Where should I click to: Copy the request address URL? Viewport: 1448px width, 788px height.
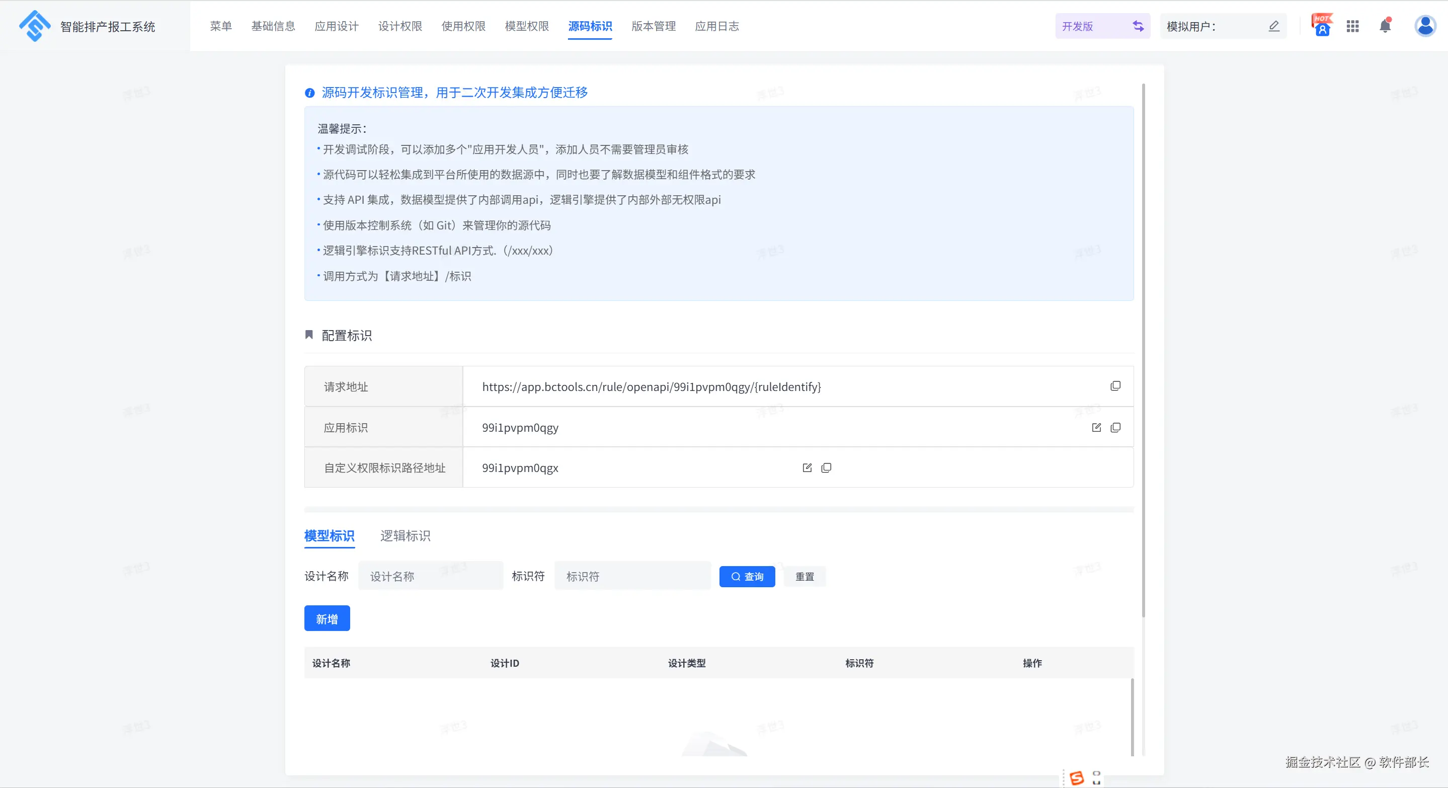[1115, 386]
